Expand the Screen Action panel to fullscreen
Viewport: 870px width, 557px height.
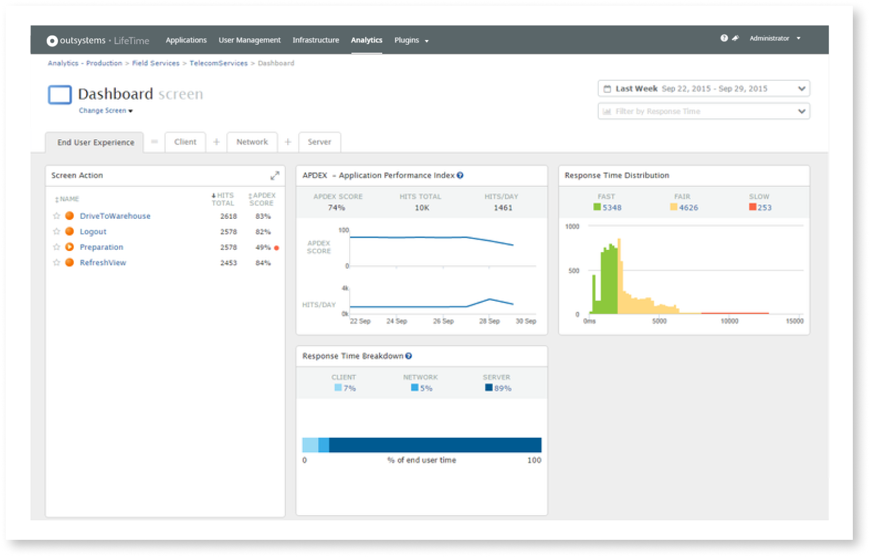point(275,175)
